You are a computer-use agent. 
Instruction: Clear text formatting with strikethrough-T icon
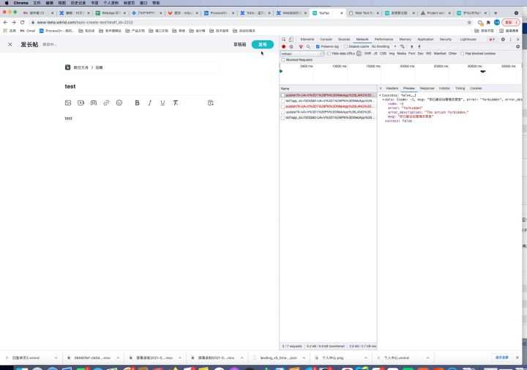tap(176, 103)
